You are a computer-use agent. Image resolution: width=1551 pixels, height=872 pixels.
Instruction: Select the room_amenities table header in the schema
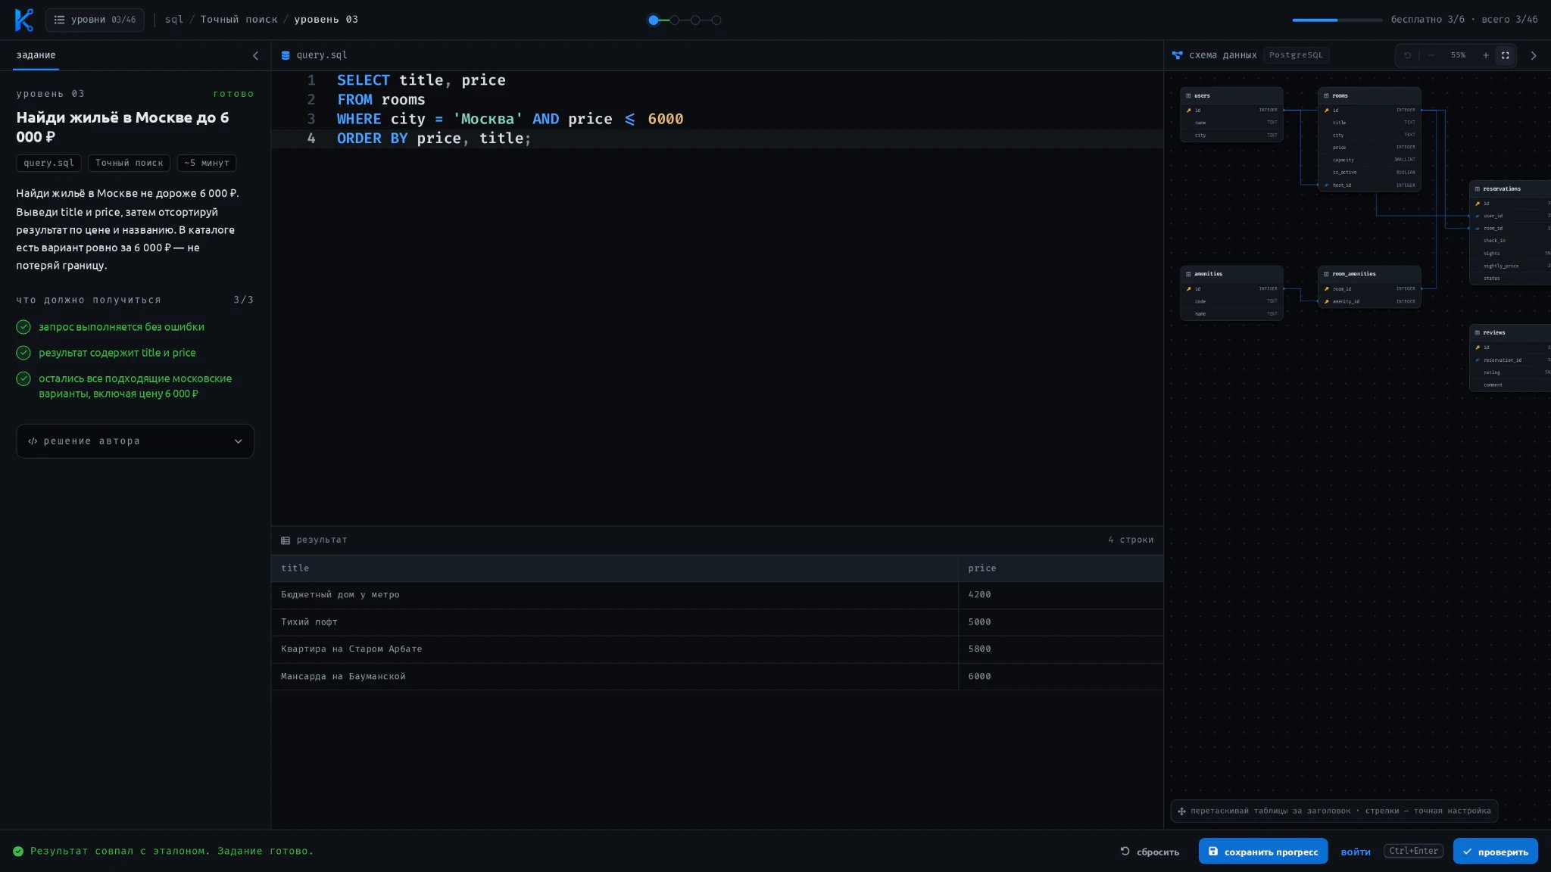[1369, 274]
